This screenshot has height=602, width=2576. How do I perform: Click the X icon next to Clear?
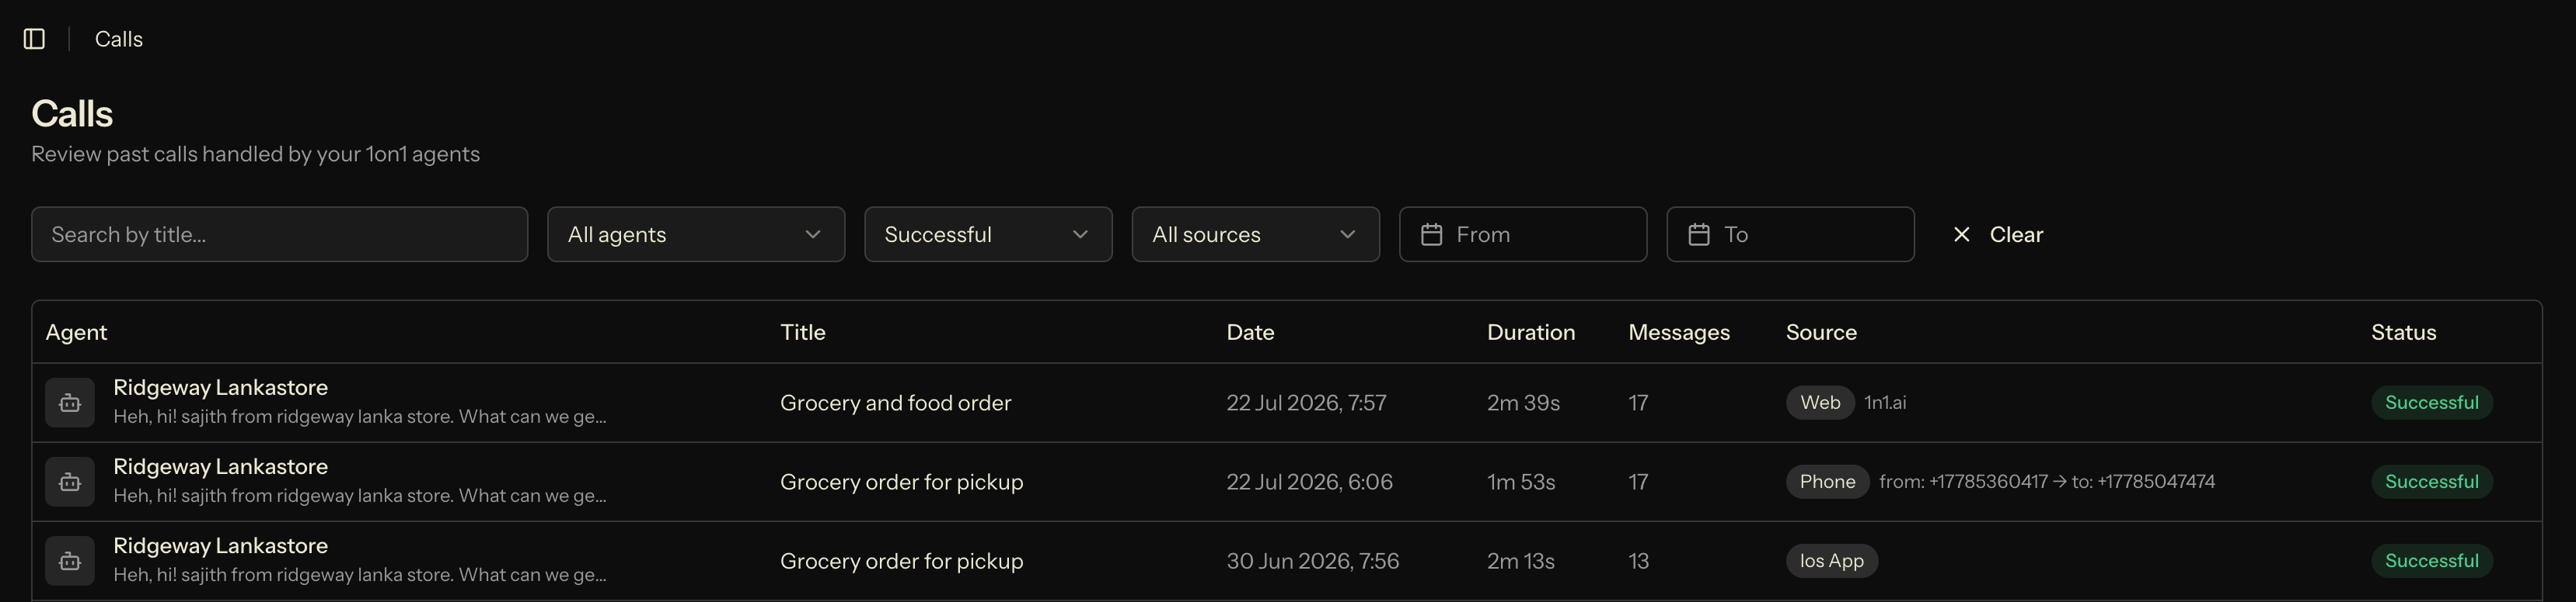coord(1961,234)
